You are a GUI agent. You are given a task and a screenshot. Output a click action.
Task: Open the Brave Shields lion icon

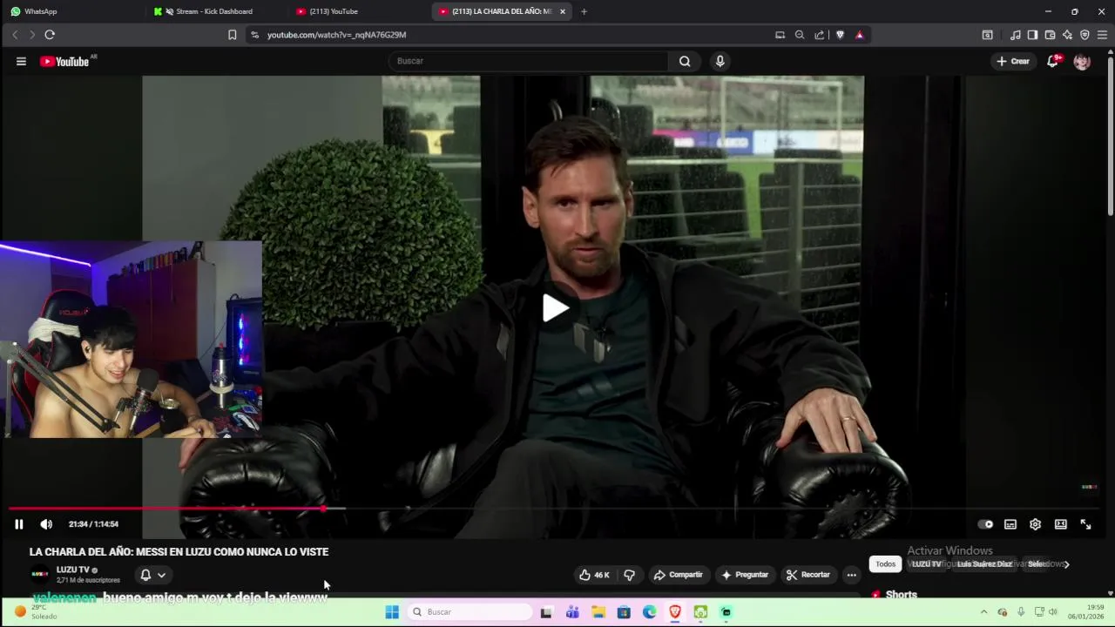(x=840, y=35)
